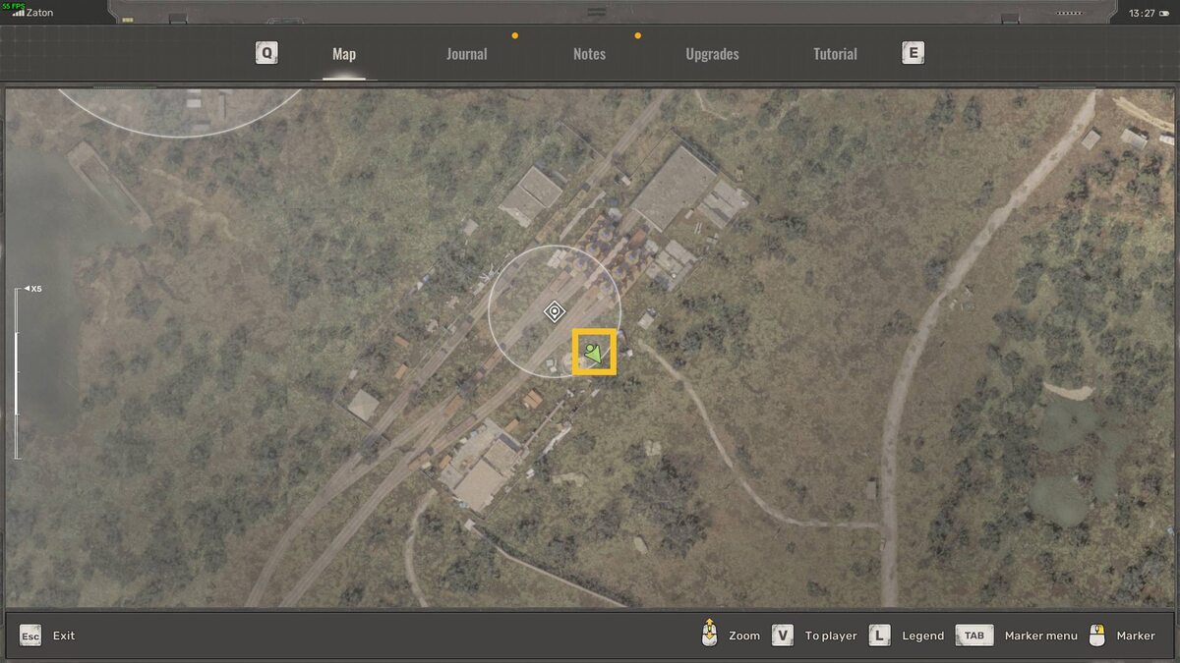Select the diamond objective marker on map

coord(555,312)
